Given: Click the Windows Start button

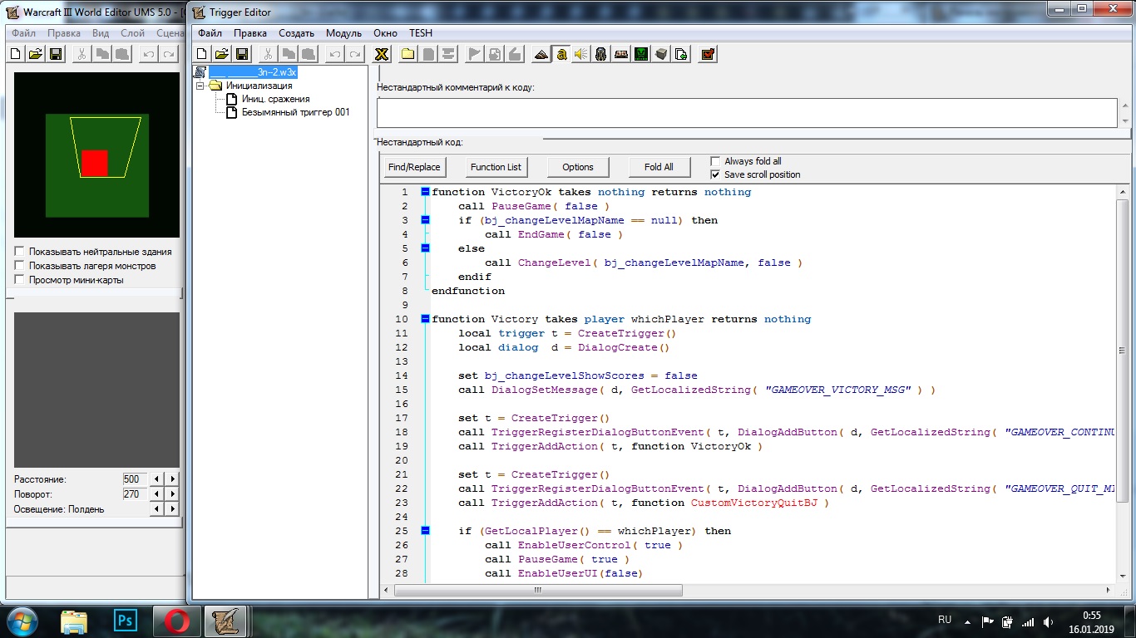Looking at the screenshot, I should click(x=21, y=621).
